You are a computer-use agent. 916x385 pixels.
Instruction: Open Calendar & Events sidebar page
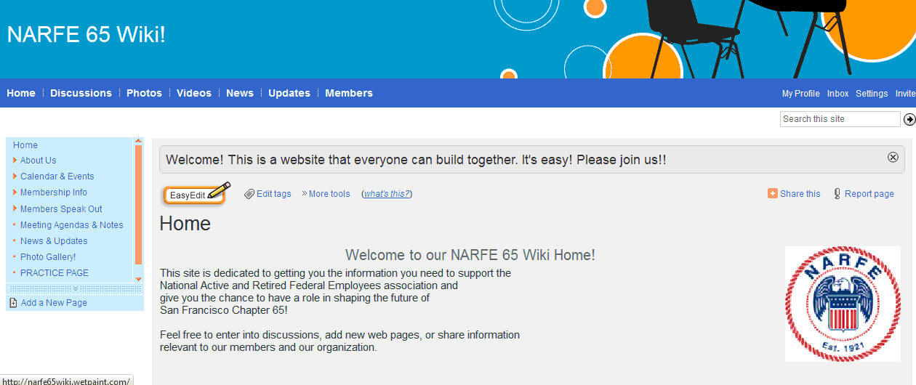point(57,177)
